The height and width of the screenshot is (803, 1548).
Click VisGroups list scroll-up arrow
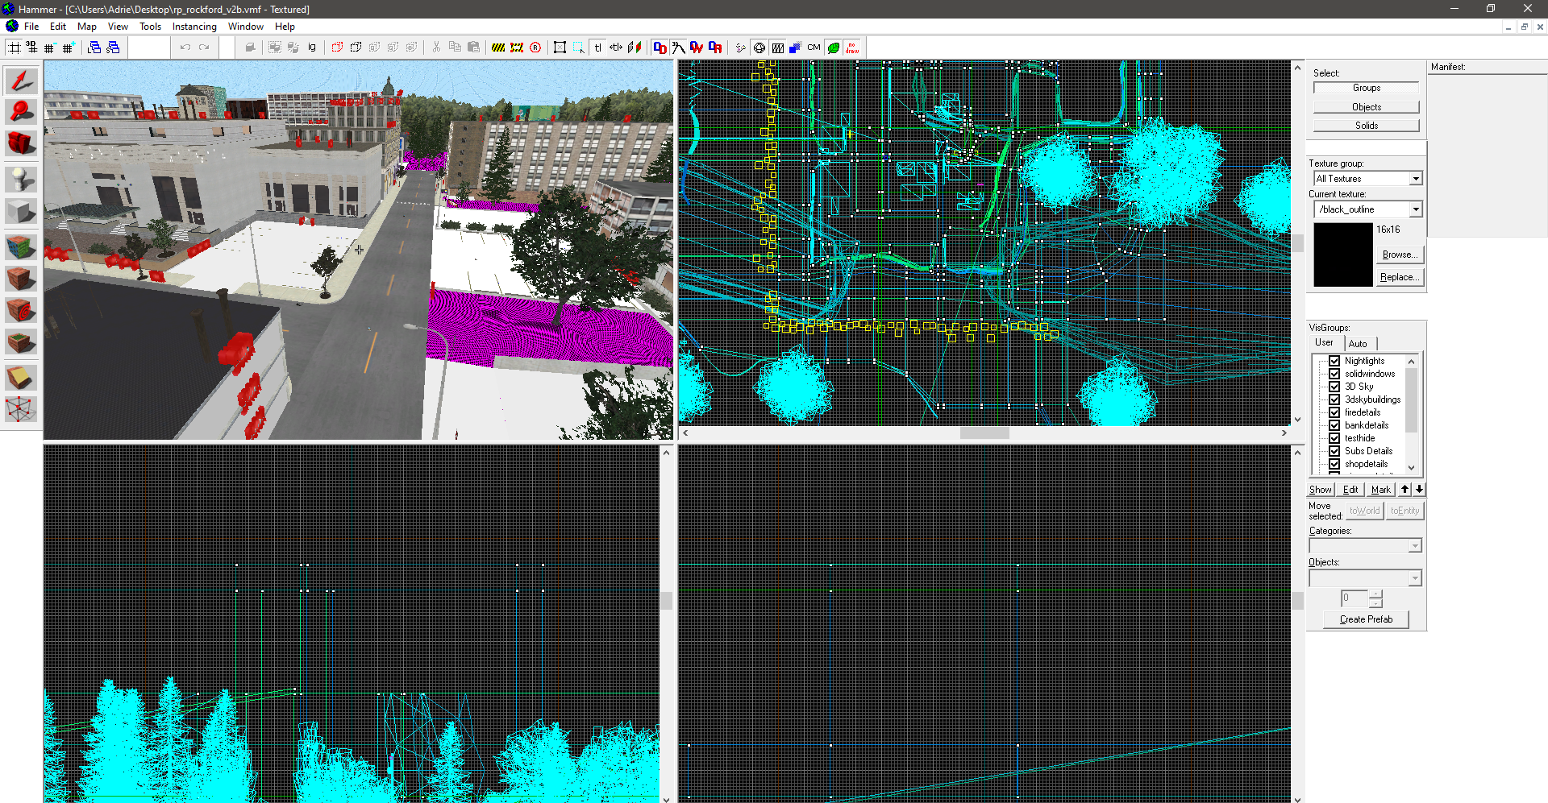pyautogui.click(x=1411, y=361)
